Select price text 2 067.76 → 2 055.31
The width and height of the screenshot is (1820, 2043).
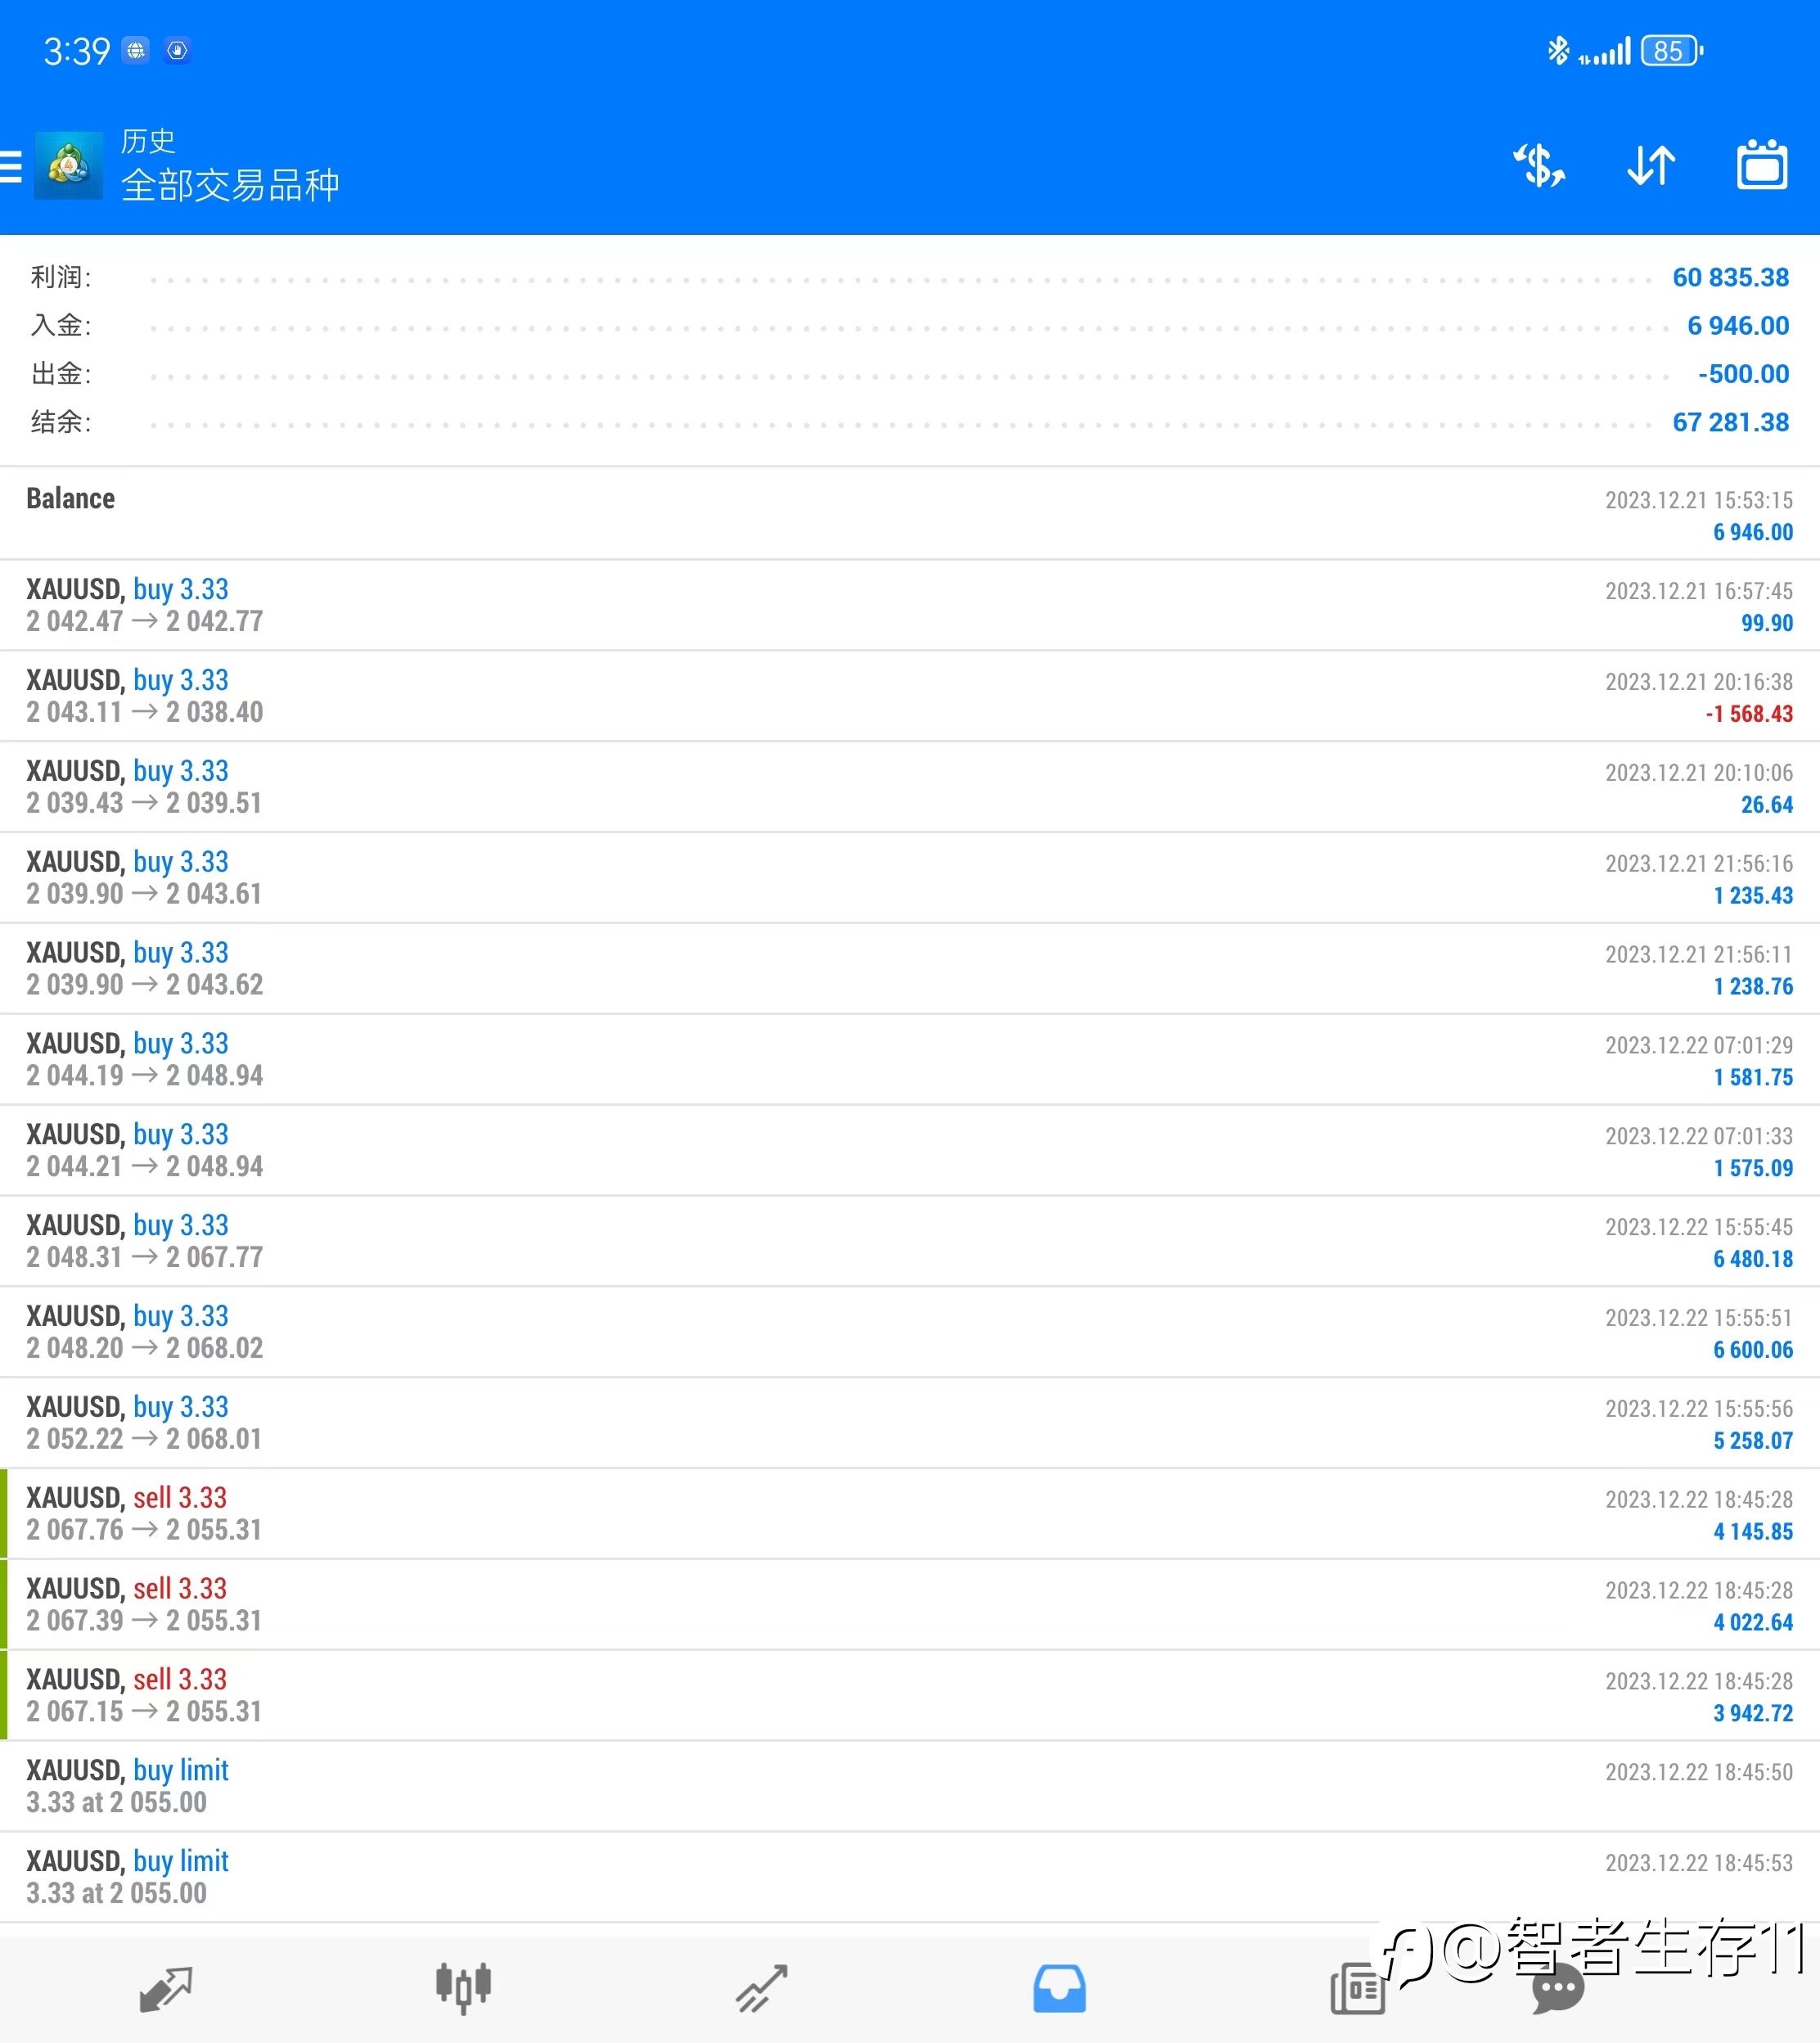pyautogui.click(x=144, y=1530)
